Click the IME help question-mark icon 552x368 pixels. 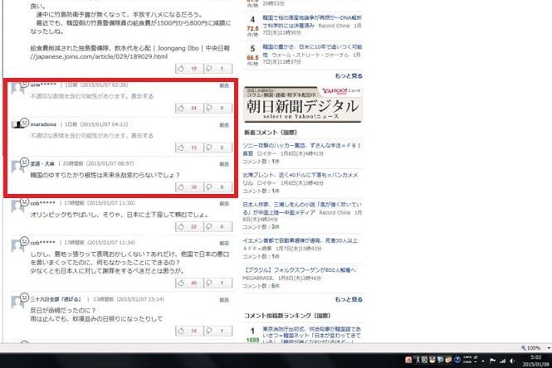pos(457,360)
